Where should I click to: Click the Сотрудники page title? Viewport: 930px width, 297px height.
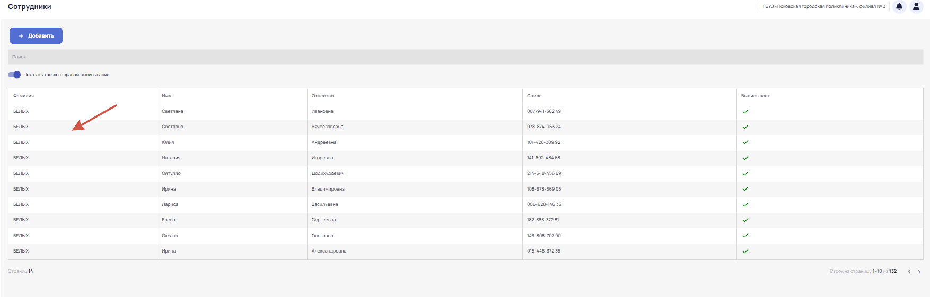click(x=30, y=7)
